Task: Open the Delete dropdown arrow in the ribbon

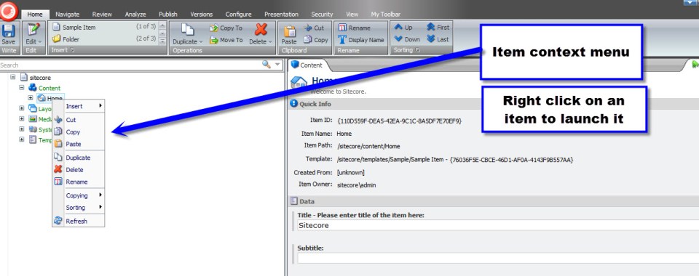Action: (x=270, y=42)
